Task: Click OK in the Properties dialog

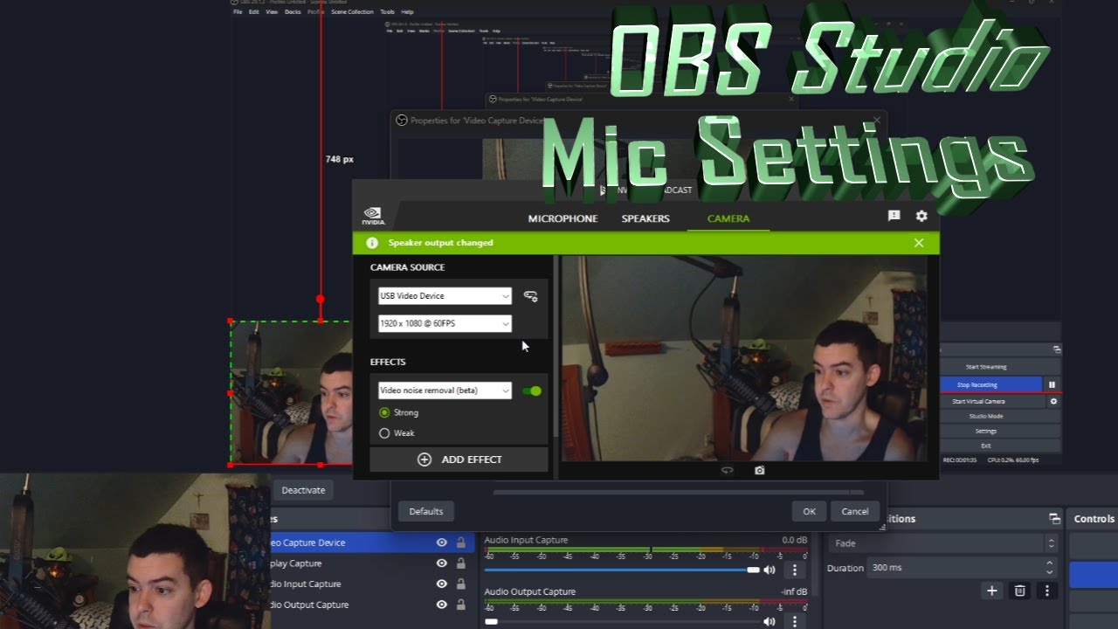Action: coord(810,511)
